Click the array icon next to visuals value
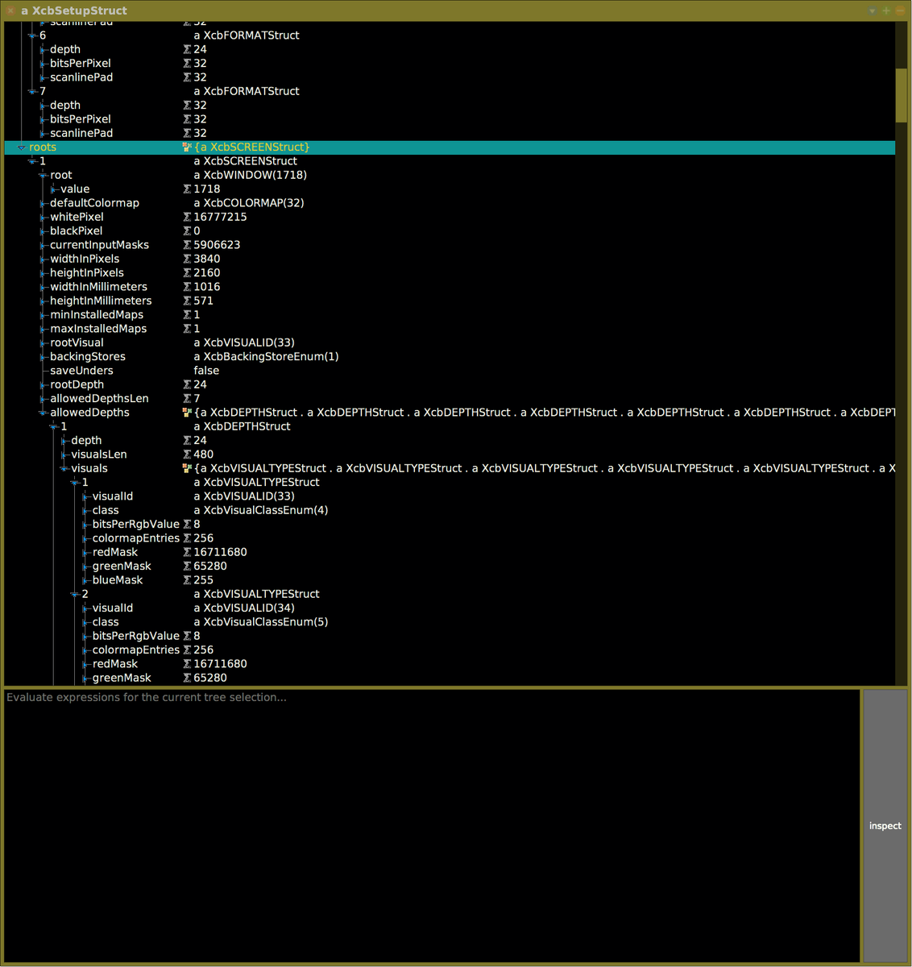The height and width of the screenshot is (967, 912). 187,468
